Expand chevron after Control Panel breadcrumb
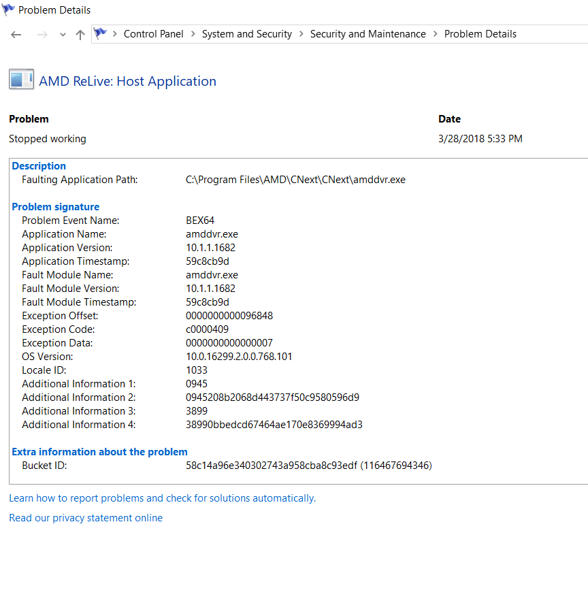The height and width of the screenshot is (601, 588). 193,34
